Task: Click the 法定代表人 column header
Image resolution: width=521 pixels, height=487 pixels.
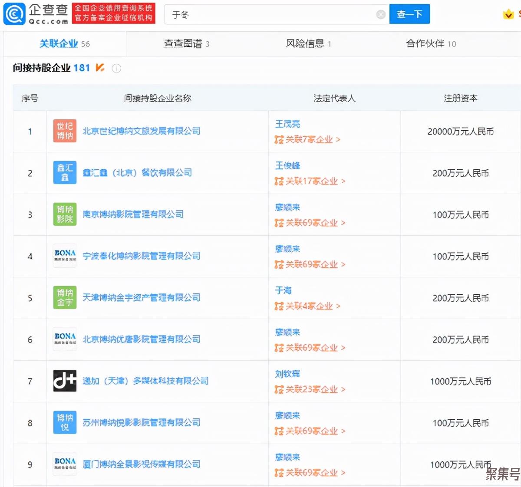Action: pyautogui.click(x=335, y=99)
